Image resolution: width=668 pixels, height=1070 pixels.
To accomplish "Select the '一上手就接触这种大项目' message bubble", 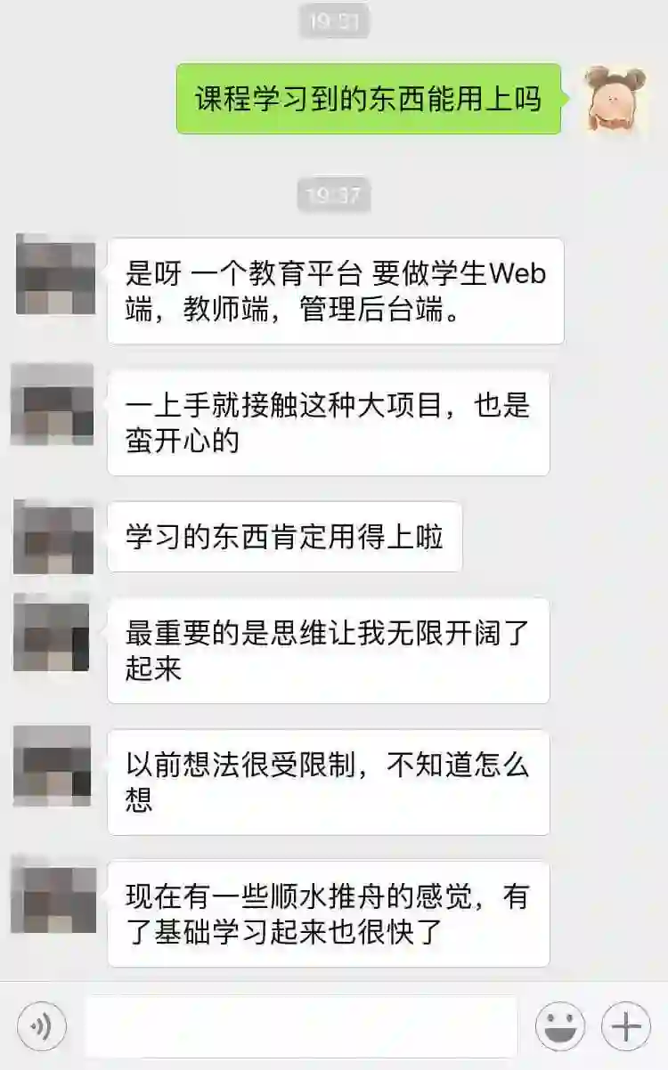I will [329, 423].
